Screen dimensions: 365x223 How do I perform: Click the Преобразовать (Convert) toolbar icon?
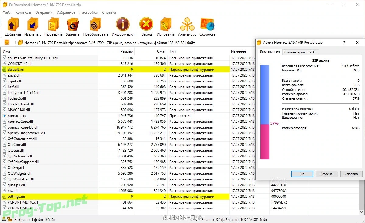[96, 24]
